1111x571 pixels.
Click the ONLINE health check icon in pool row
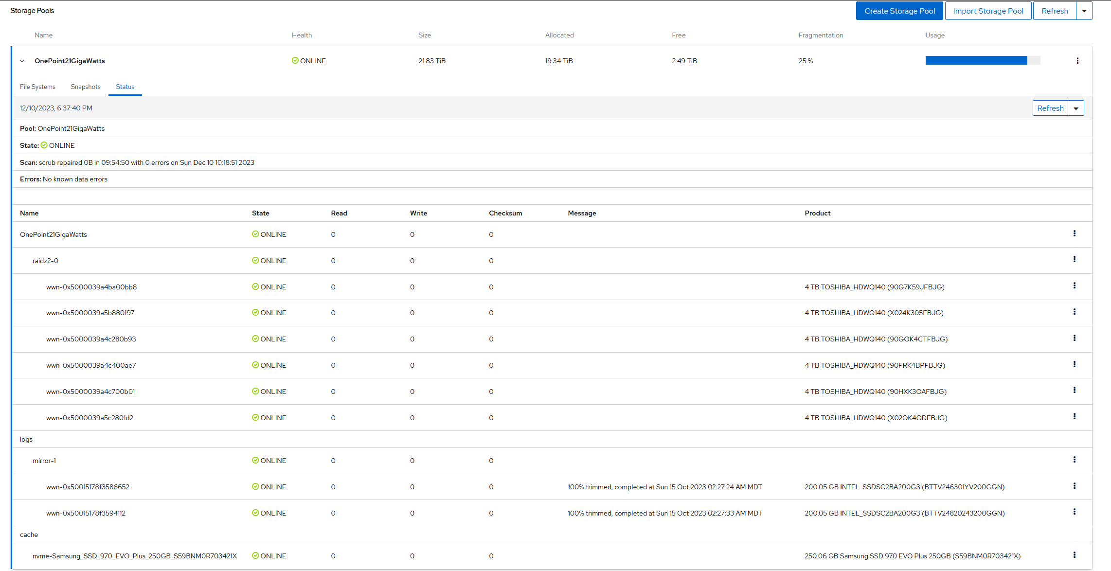pyautogui.click(x=295, y=61)
